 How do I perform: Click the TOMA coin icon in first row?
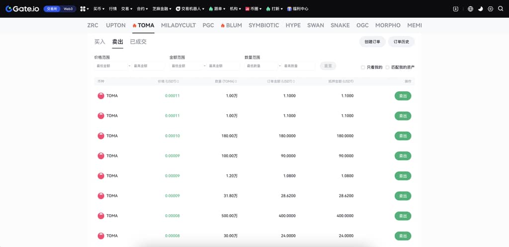(x=101, y=96)
